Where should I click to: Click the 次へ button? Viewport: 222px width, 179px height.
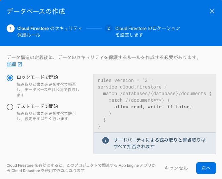[206, 168]
